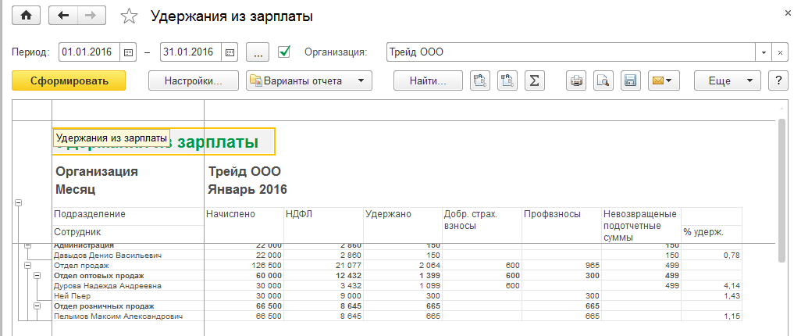Collapse the Администрация group

tap(27, 245)
